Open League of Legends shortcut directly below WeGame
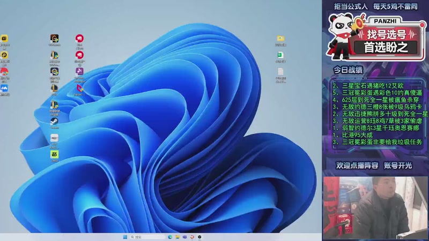Image resolution: width=429 pixels, height=241 pixels. [x=54, y=55]
